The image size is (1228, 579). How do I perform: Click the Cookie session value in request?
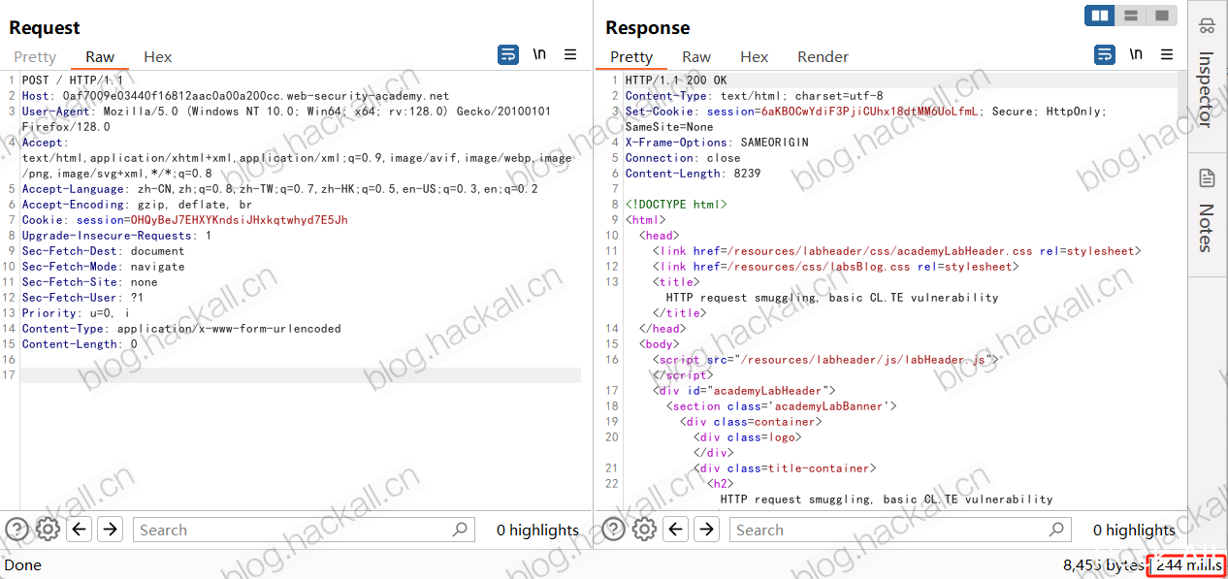tap(239, 220)
